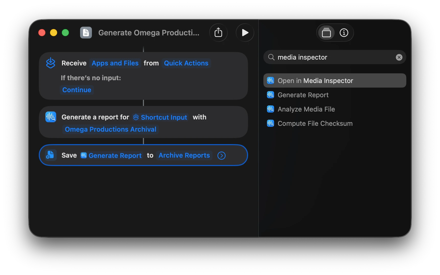Add the Generate Report action from results
Screen dimensions: 440x275
(x=335, y=95)
